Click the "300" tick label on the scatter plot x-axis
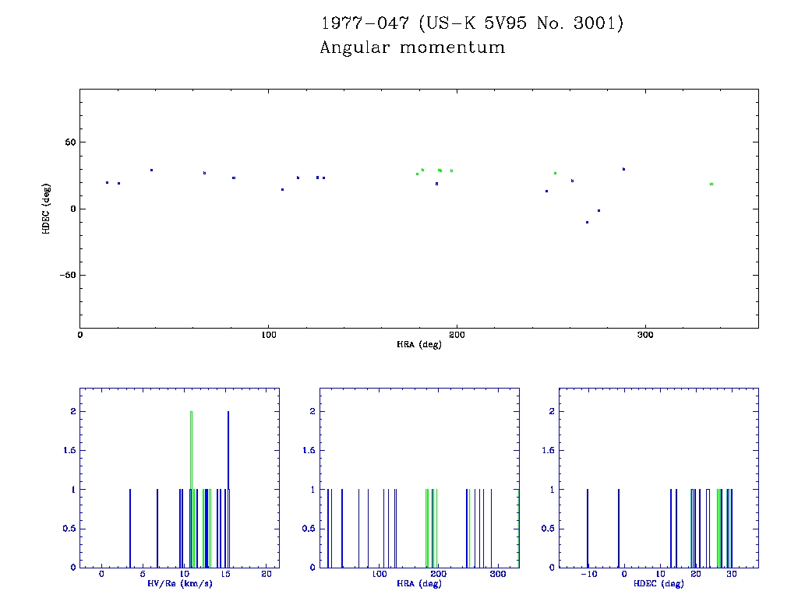Image resolution: width=798 pixels, height=598 pixels. (644, 335)
